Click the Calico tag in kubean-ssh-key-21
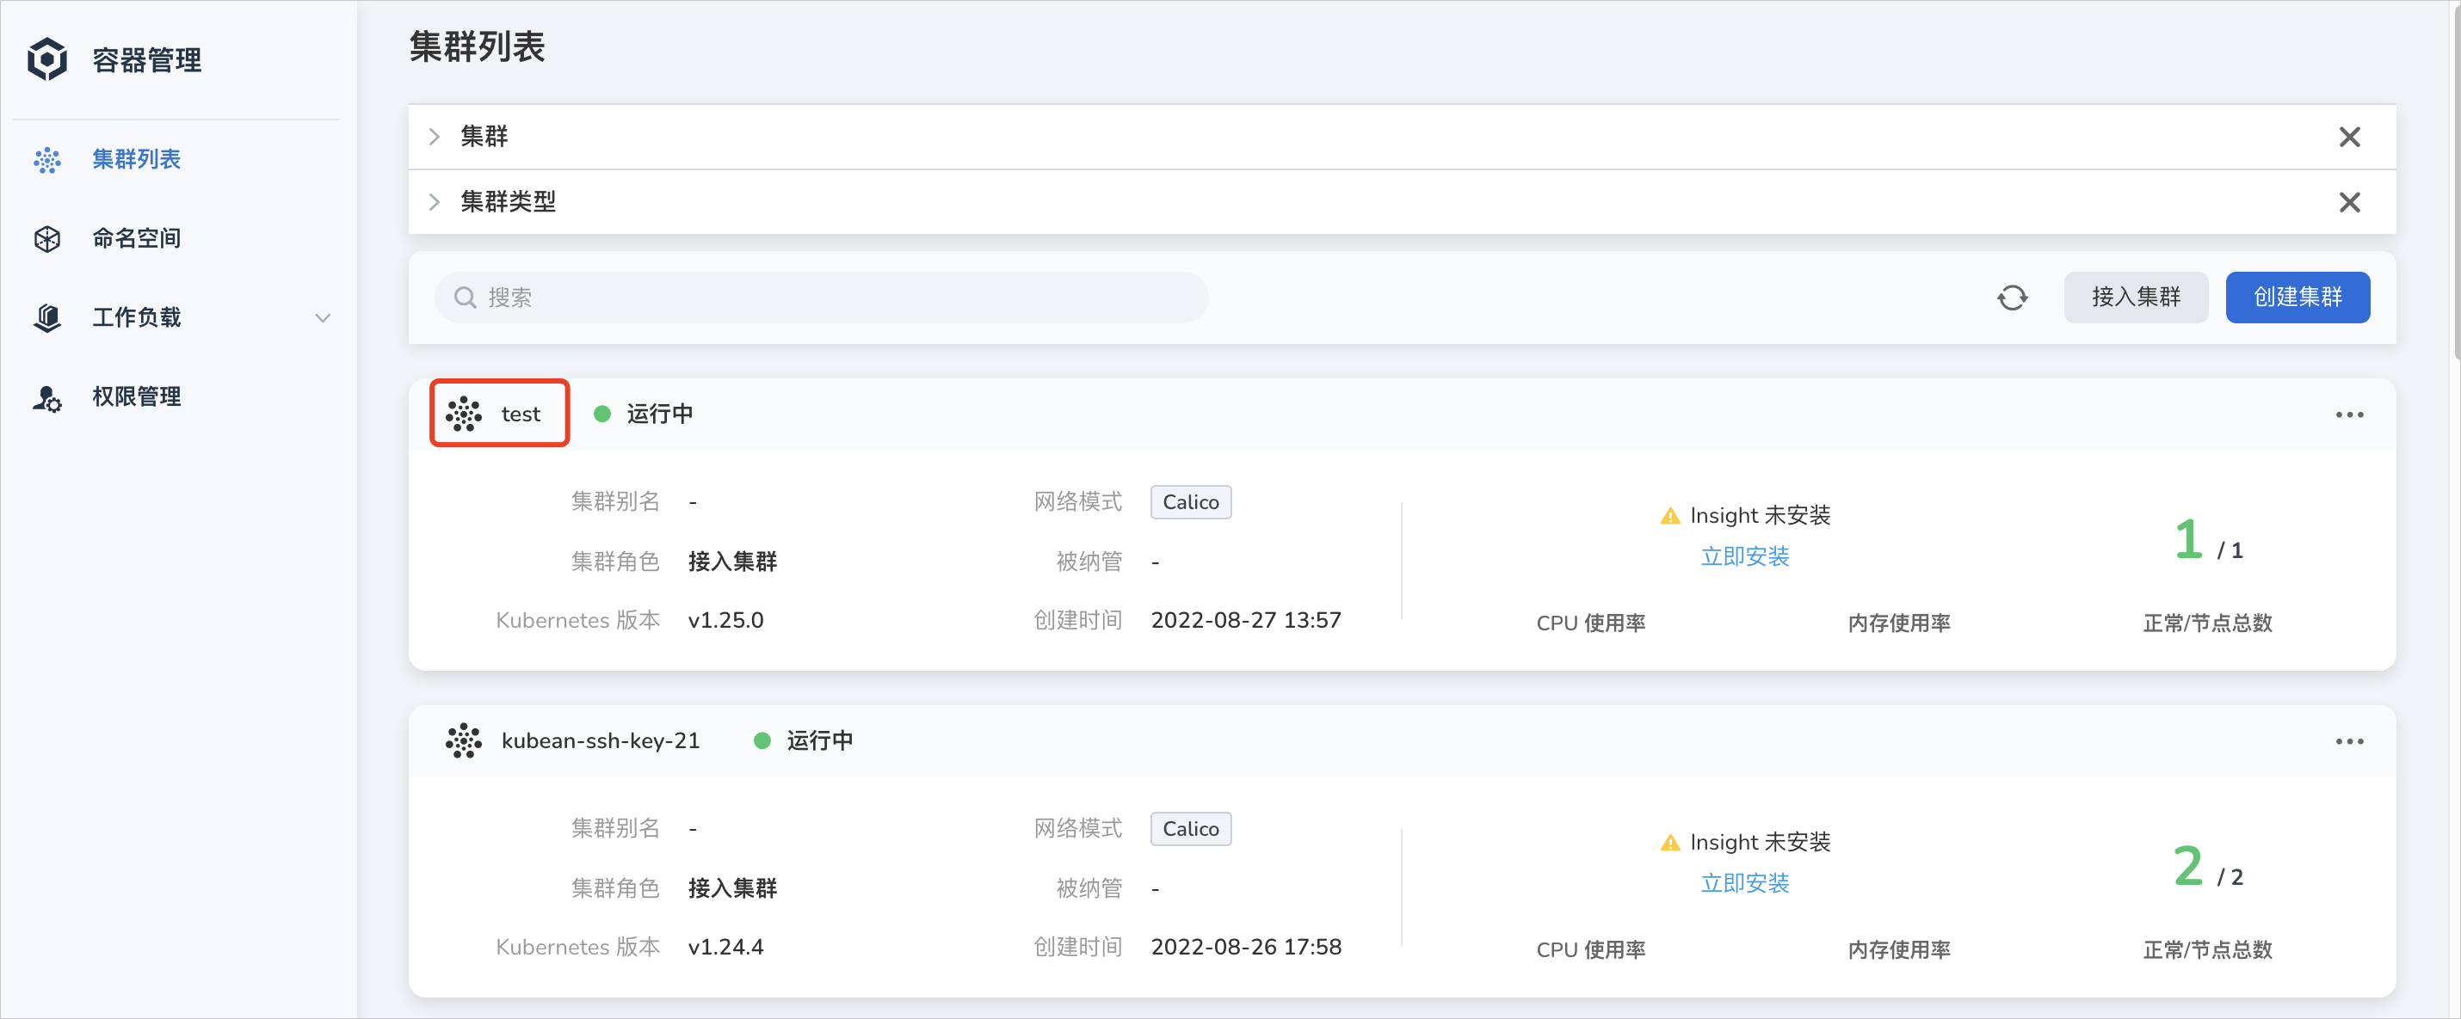 (1190, 829)
